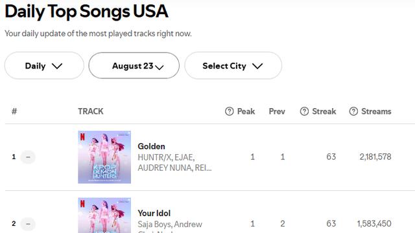Click the Streams column header label
This screenshot has width=415, height=233.
[x=376, y=111]
